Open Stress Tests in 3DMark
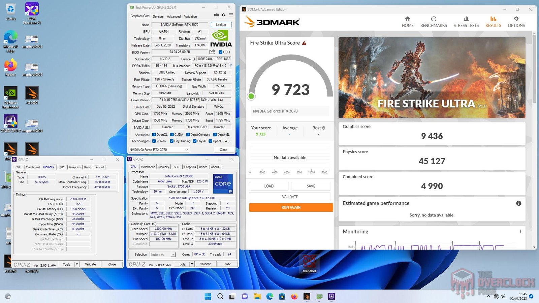The height and width of the screenshot is (303, 539). coord(466,22)
